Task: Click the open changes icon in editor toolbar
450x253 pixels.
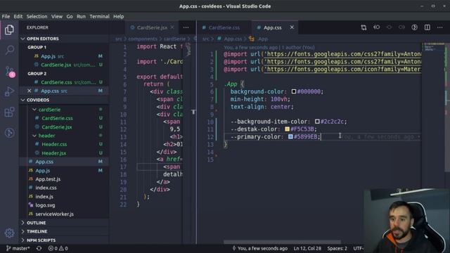Action: click(x=377, y=27)
